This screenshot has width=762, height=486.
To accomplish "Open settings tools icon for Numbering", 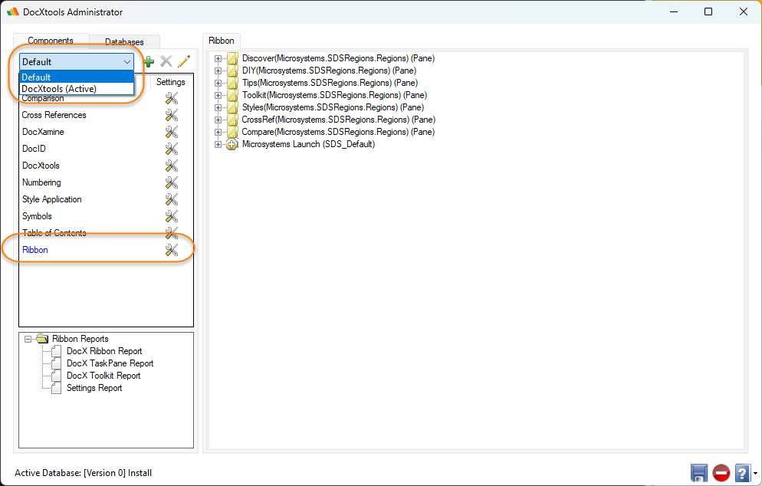I will (x=172, y=182).
